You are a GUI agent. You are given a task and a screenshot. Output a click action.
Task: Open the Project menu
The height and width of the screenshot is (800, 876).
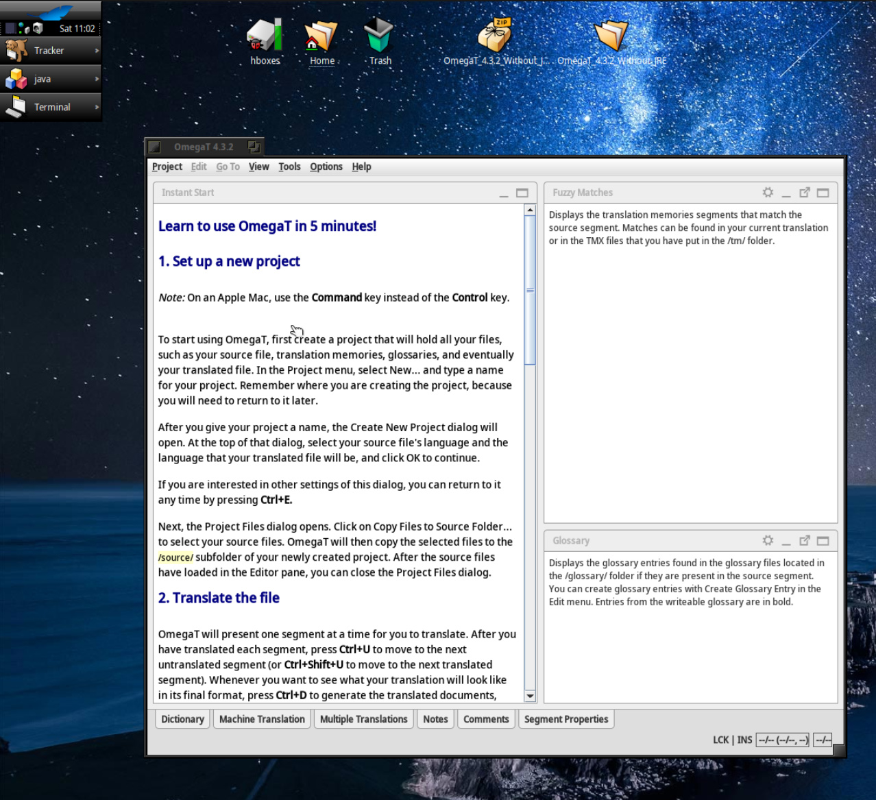click(167, 167)
